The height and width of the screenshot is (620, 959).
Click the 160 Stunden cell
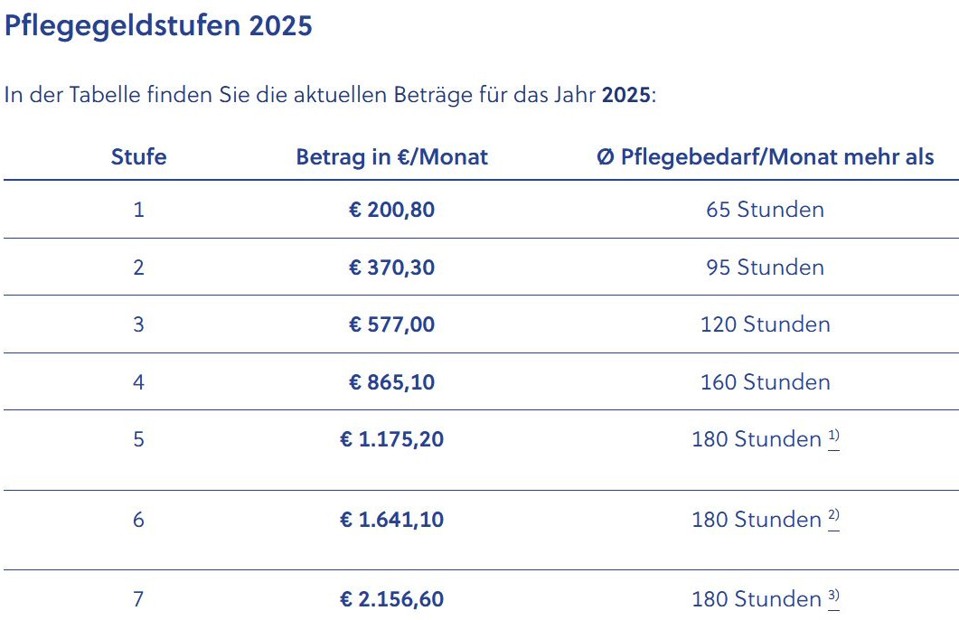coord(765,382)
